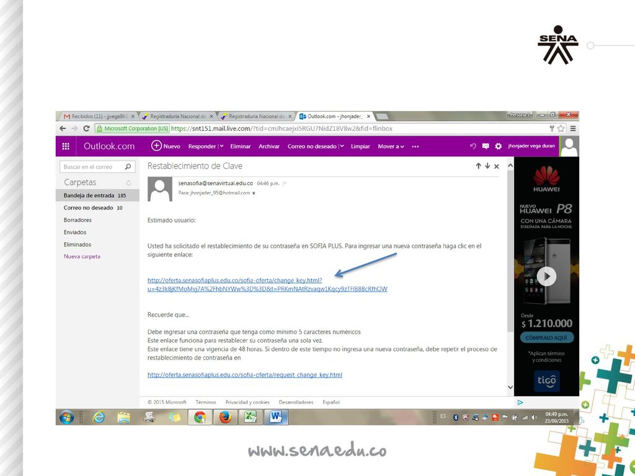
Task: Switch to first Registraduria Nacional tab
Action: [177, 116]
